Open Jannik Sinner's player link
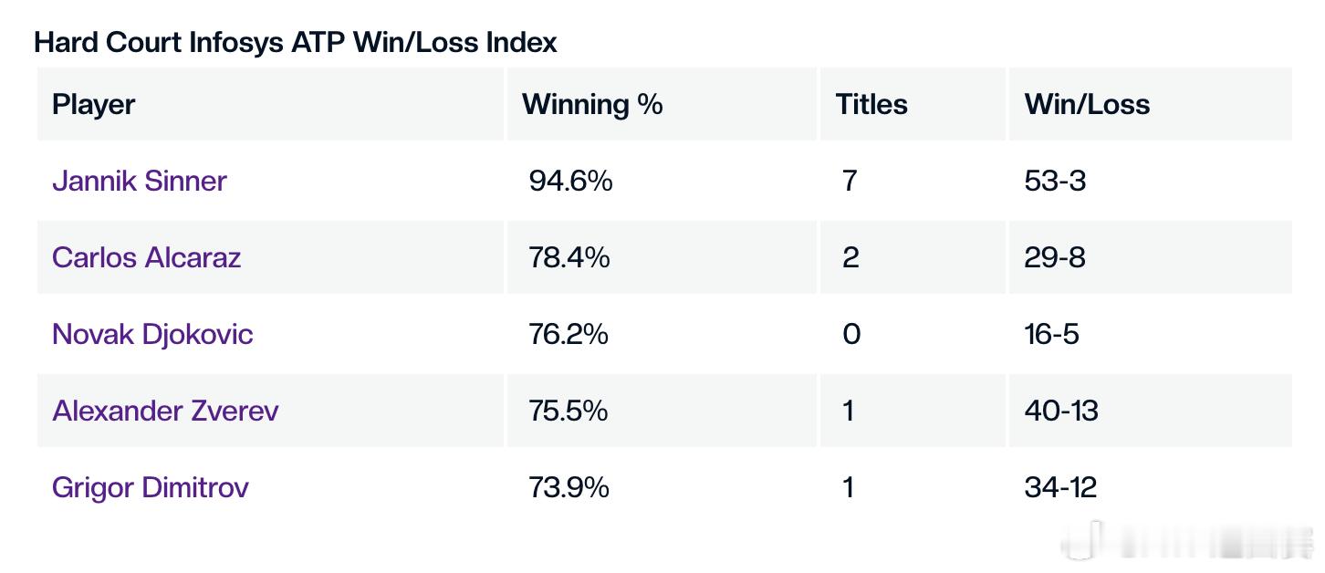The height and width of the screenshot is (573, 1325). [x=140, y=181]
